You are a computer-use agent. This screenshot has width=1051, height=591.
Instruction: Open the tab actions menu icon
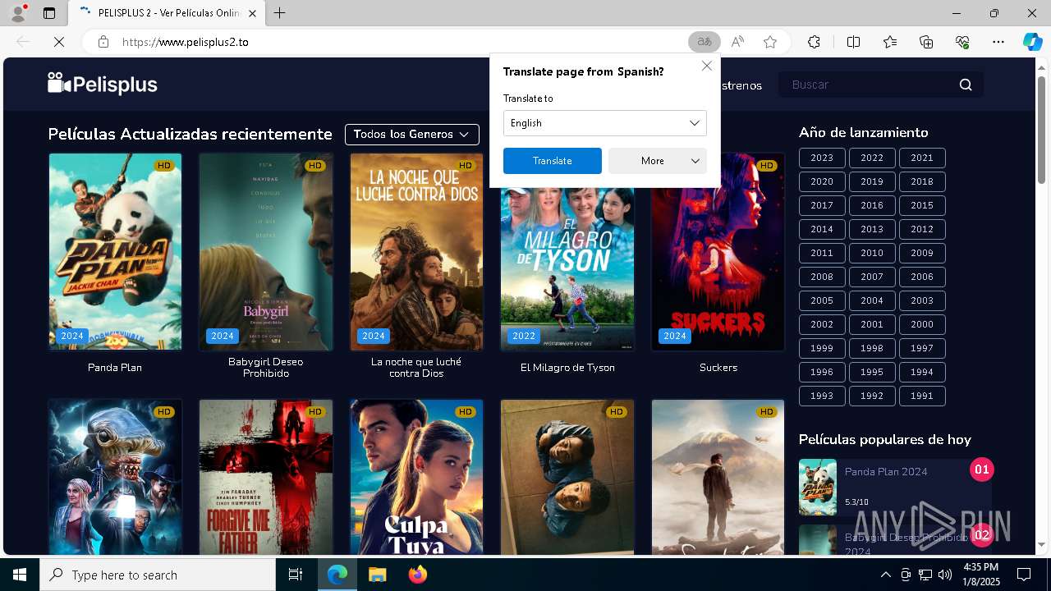click(x=49, y=13)
